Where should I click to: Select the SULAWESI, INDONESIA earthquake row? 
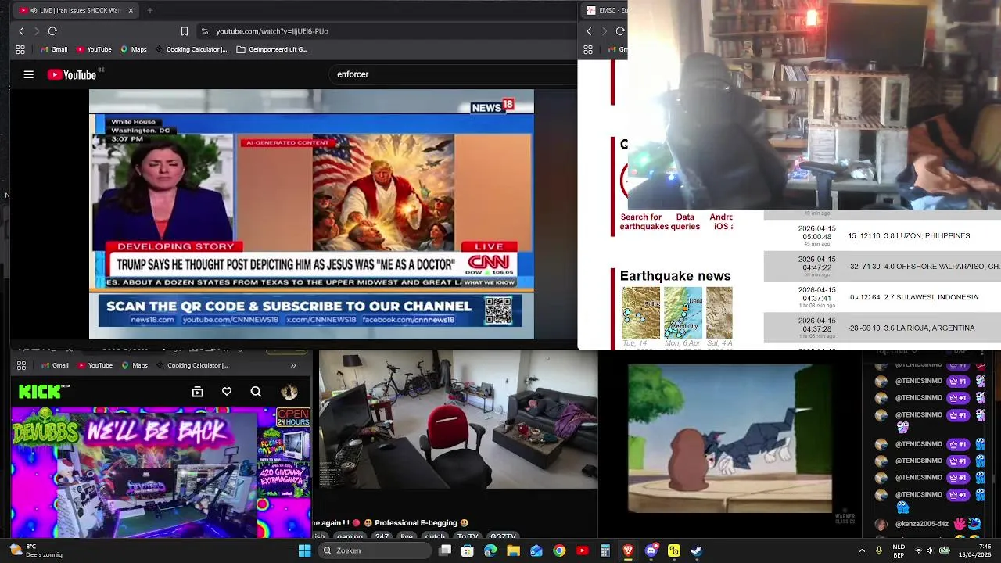[882, 297]
